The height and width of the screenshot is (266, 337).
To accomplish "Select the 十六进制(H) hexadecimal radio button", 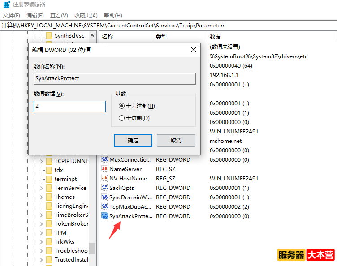I will 121,106.
